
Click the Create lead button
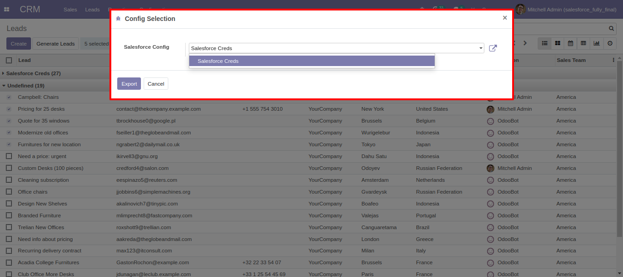tap(19, 44)
